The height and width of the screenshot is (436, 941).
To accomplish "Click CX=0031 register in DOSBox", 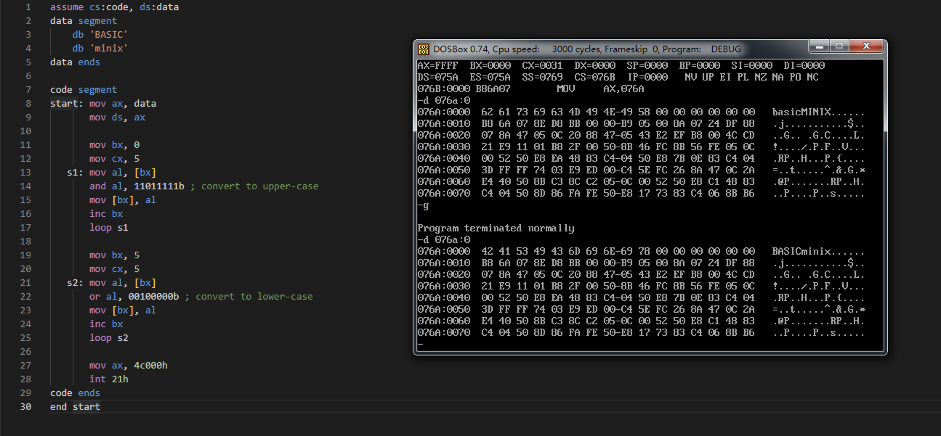I will pos(542,66).
